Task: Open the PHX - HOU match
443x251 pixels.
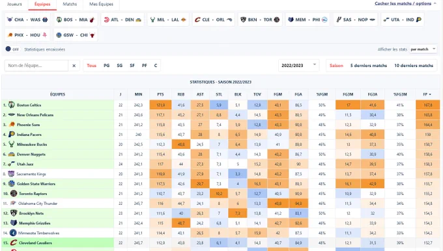Action: pyautogui.click(x=27, y=35)
